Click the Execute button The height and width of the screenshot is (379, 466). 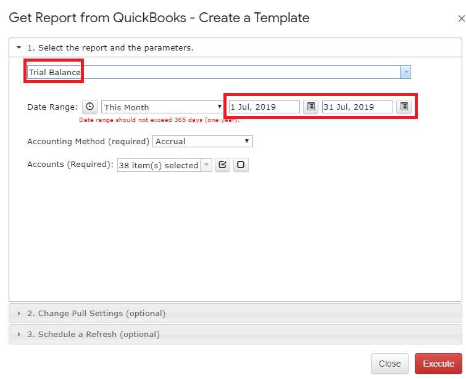[x=438, y=364]
